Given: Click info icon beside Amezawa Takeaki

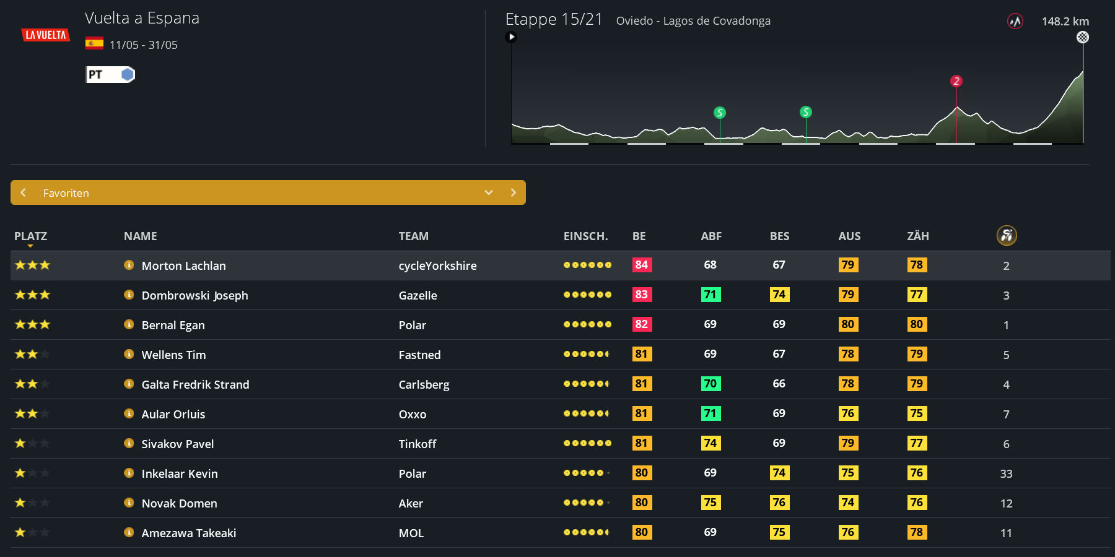Looking at the screenshot, I should (x=129, y=532).
